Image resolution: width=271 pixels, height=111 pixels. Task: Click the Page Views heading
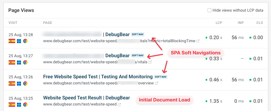[x=21, y=10]
